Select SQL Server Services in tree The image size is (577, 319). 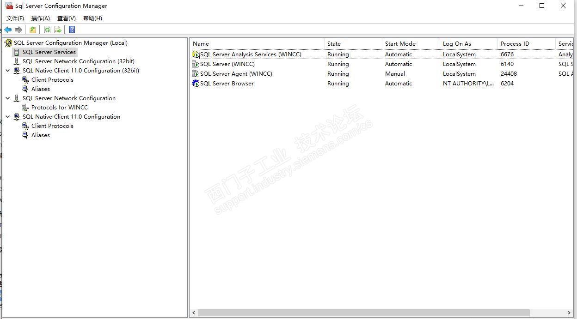click(49, 52)
